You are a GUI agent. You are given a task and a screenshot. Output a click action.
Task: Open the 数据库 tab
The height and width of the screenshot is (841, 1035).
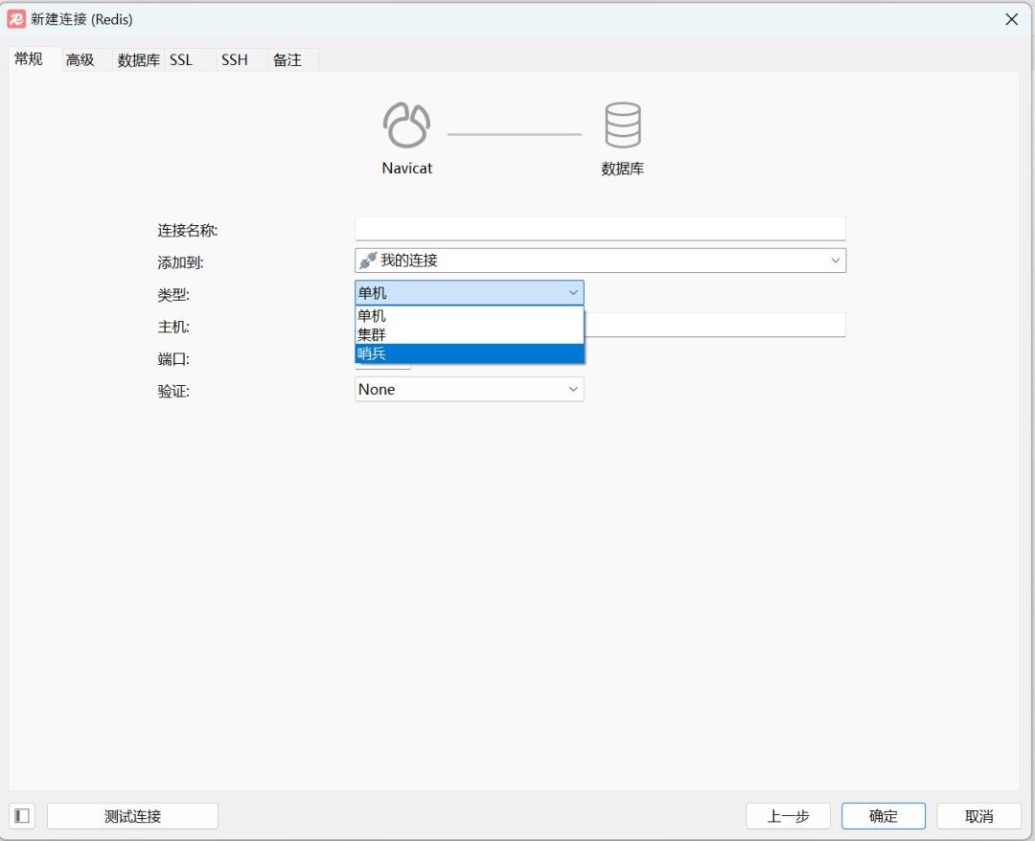pyautogui.click(x=137, y=59)
